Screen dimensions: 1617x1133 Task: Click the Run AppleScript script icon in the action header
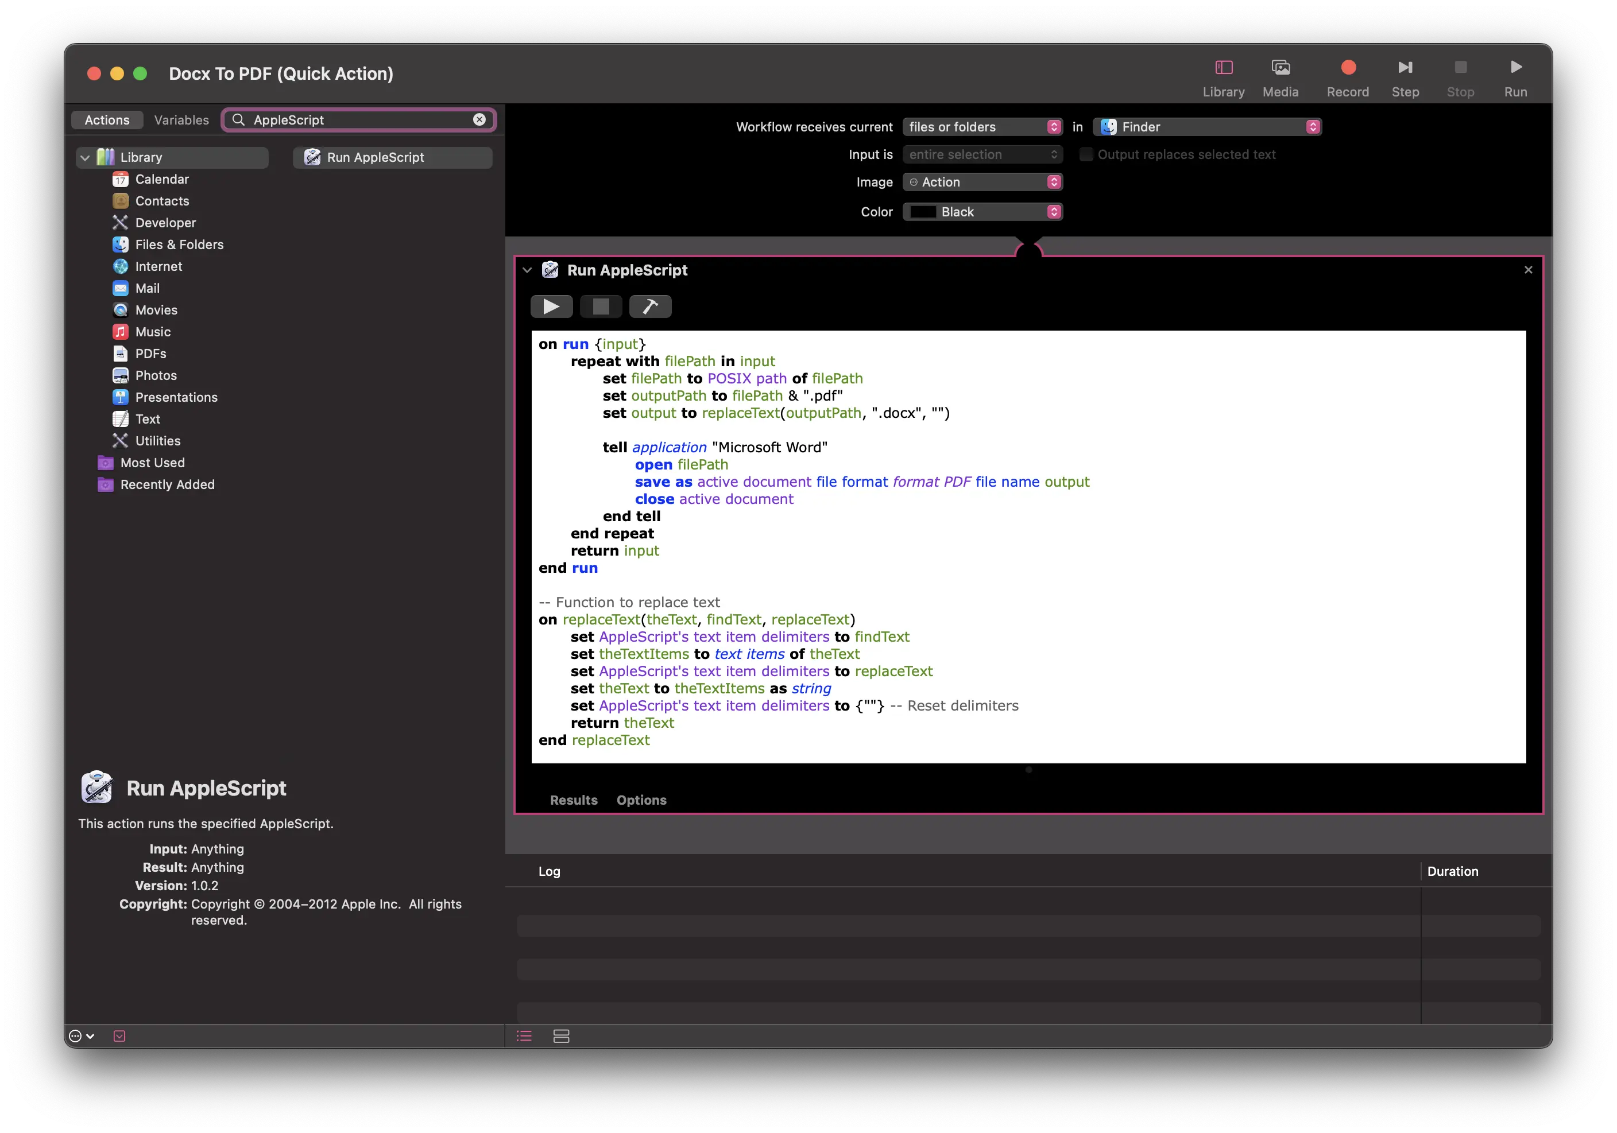tap(550, 270)
